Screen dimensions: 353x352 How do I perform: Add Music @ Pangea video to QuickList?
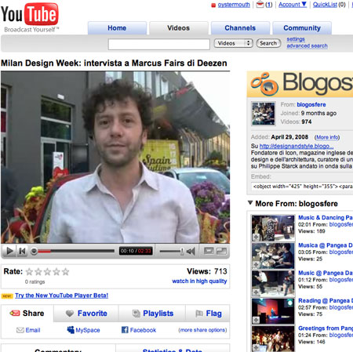point(256,292)
